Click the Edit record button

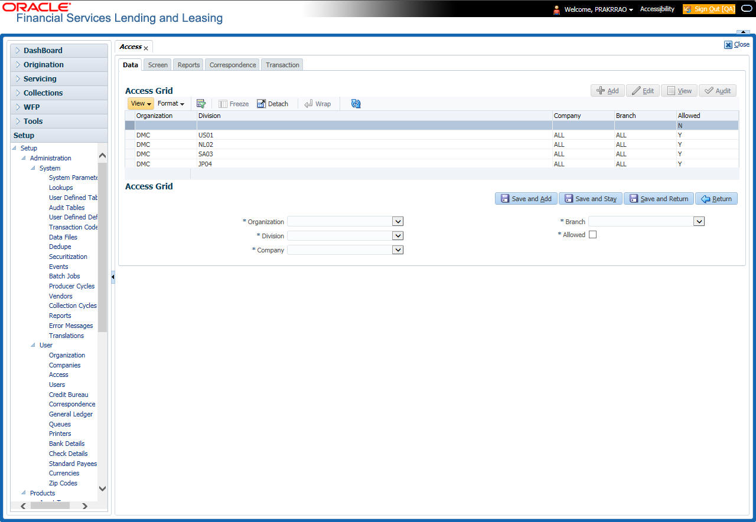coord(643,90)
